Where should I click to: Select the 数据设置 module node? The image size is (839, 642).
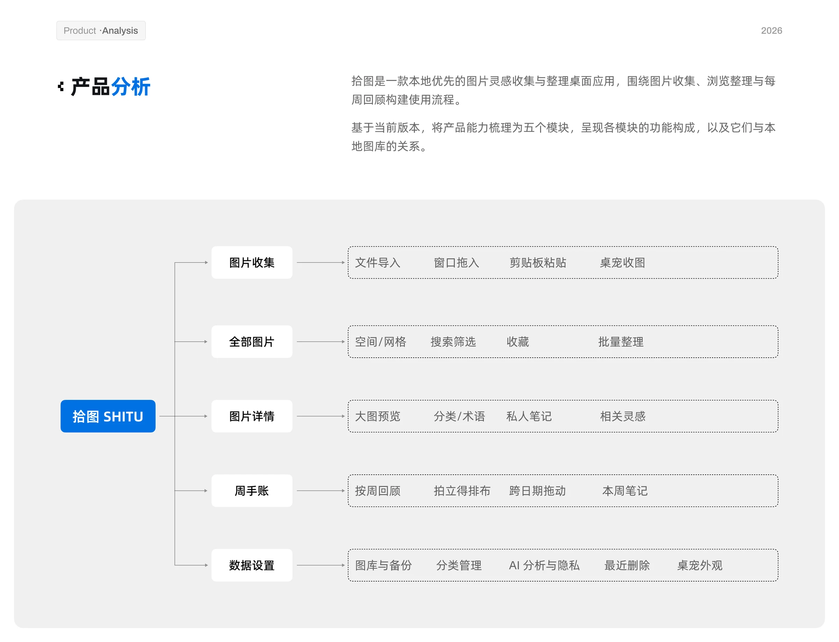pyautogui.click(x=252, y=565)
